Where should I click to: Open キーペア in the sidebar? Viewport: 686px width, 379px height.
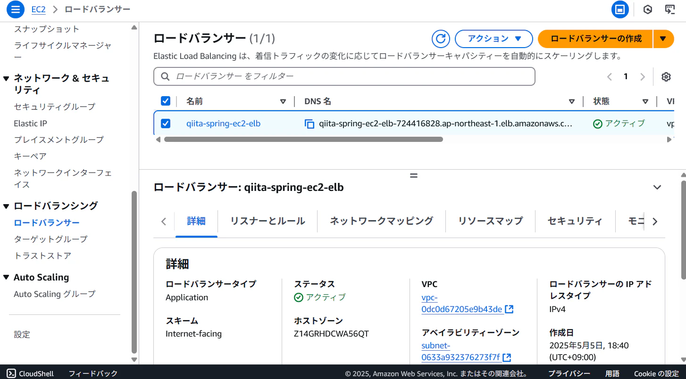coord(30,156)
